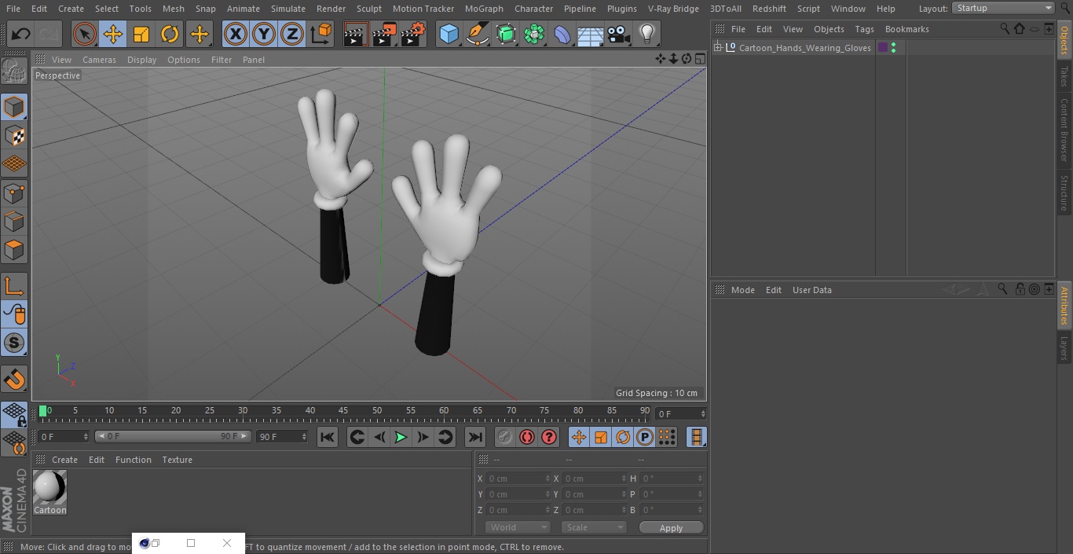
Task: Open the Render menu
Action: (331, 9)
